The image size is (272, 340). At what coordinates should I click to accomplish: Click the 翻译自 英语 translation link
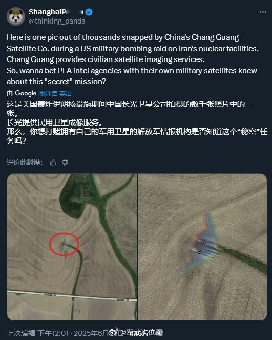(x=55, y=94)
